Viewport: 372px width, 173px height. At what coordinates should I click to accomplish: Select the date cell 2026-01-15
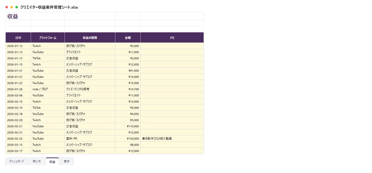pyautogui.click(x=18, y=64)
